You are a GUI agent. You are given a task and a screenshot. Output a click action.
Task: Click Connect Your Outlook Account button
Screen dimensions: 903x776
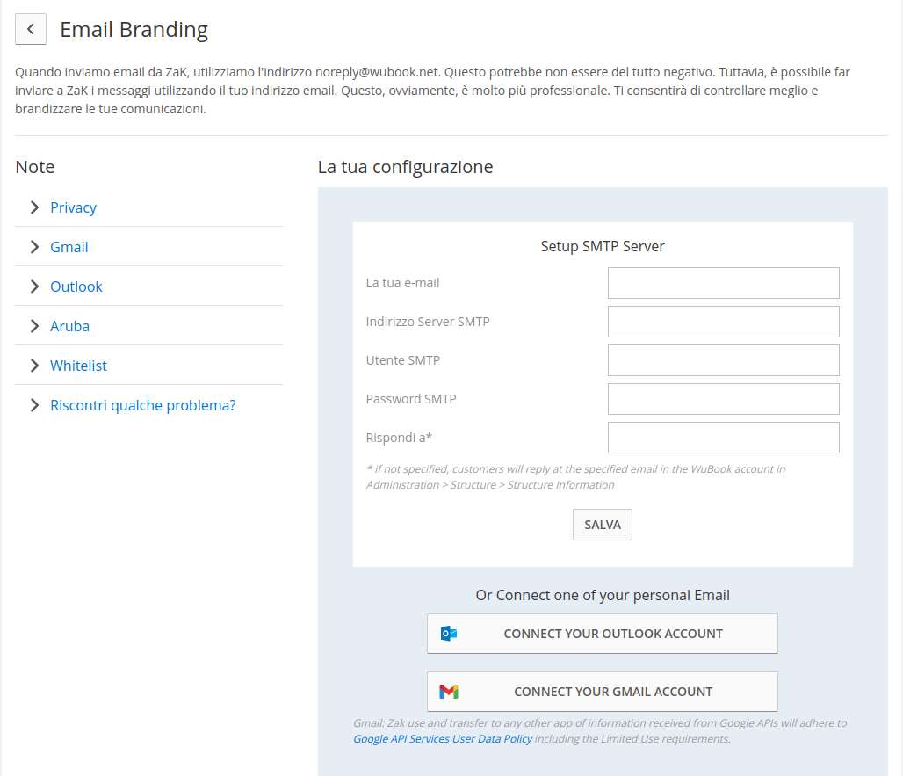pos(603,634)
